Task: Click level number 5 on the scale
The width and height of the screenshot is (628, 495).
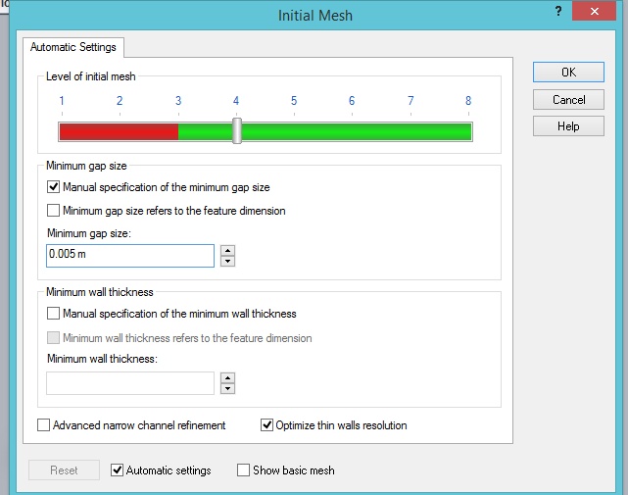Action: (x=294, y=101)
